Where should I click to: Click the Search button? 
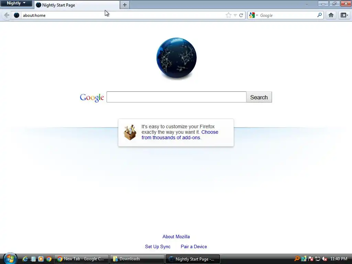click(x=259, y=97)
